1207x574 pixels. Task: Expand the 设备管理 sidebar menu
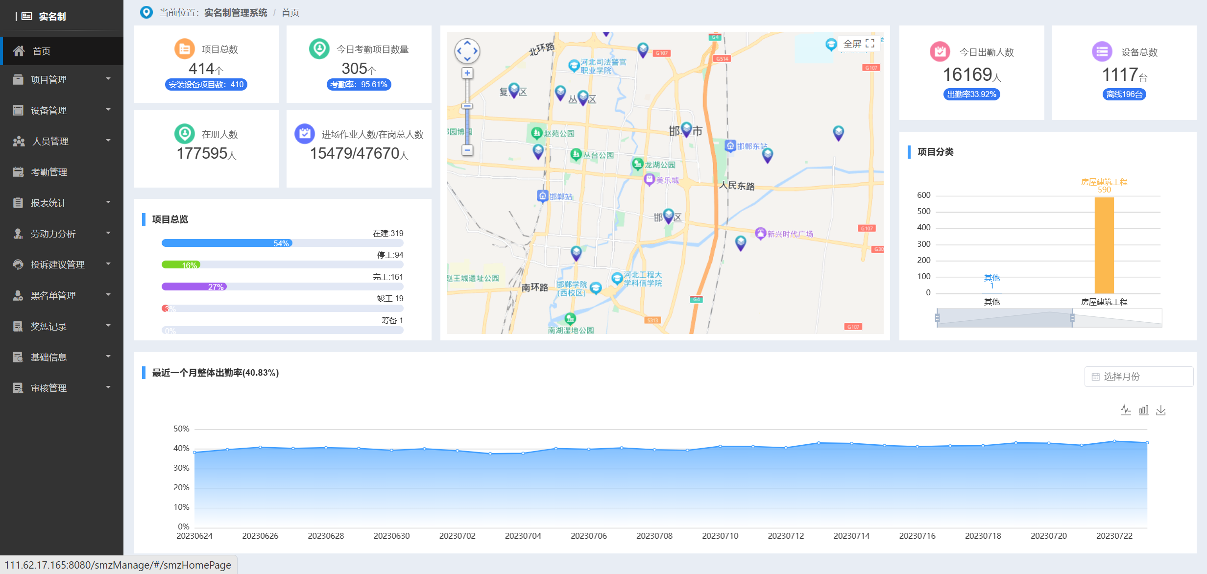(x=62, y=110)
